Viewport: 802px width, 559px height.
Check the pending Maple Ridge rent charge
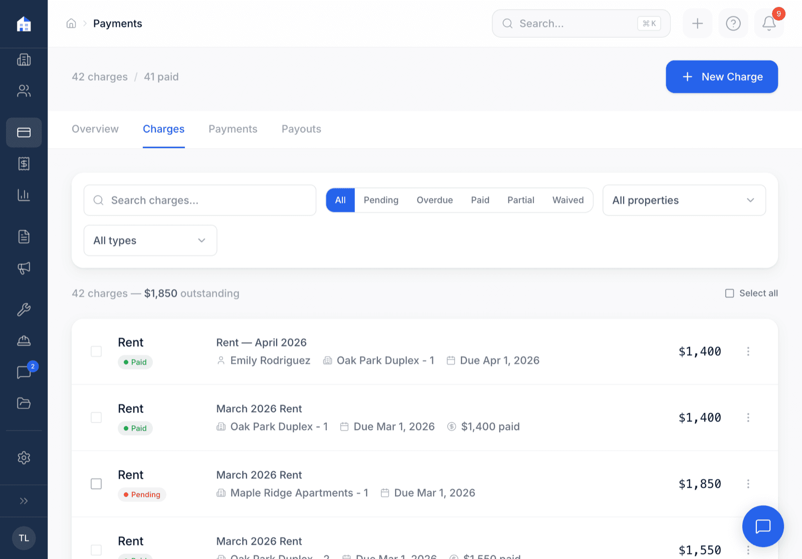[x=96, y=483]
